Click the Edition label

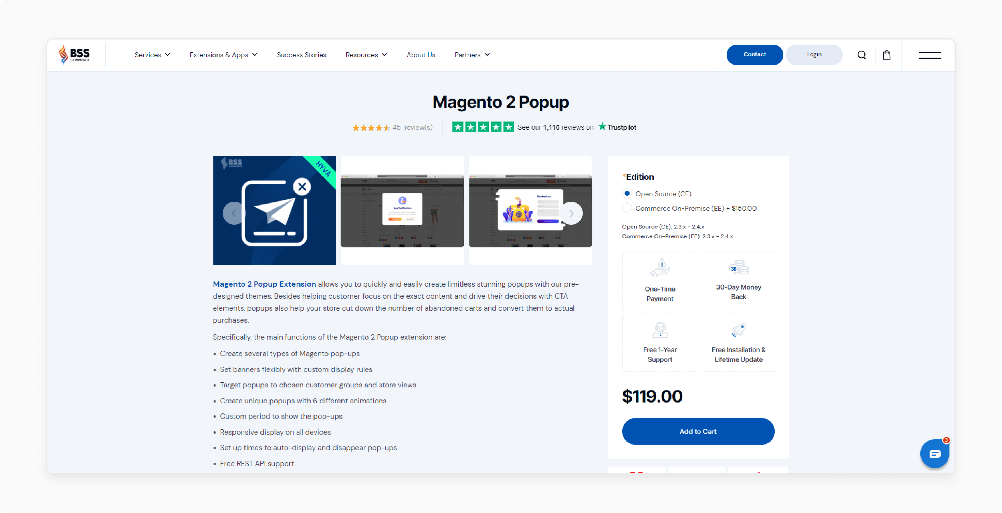(x=638, y=177)
